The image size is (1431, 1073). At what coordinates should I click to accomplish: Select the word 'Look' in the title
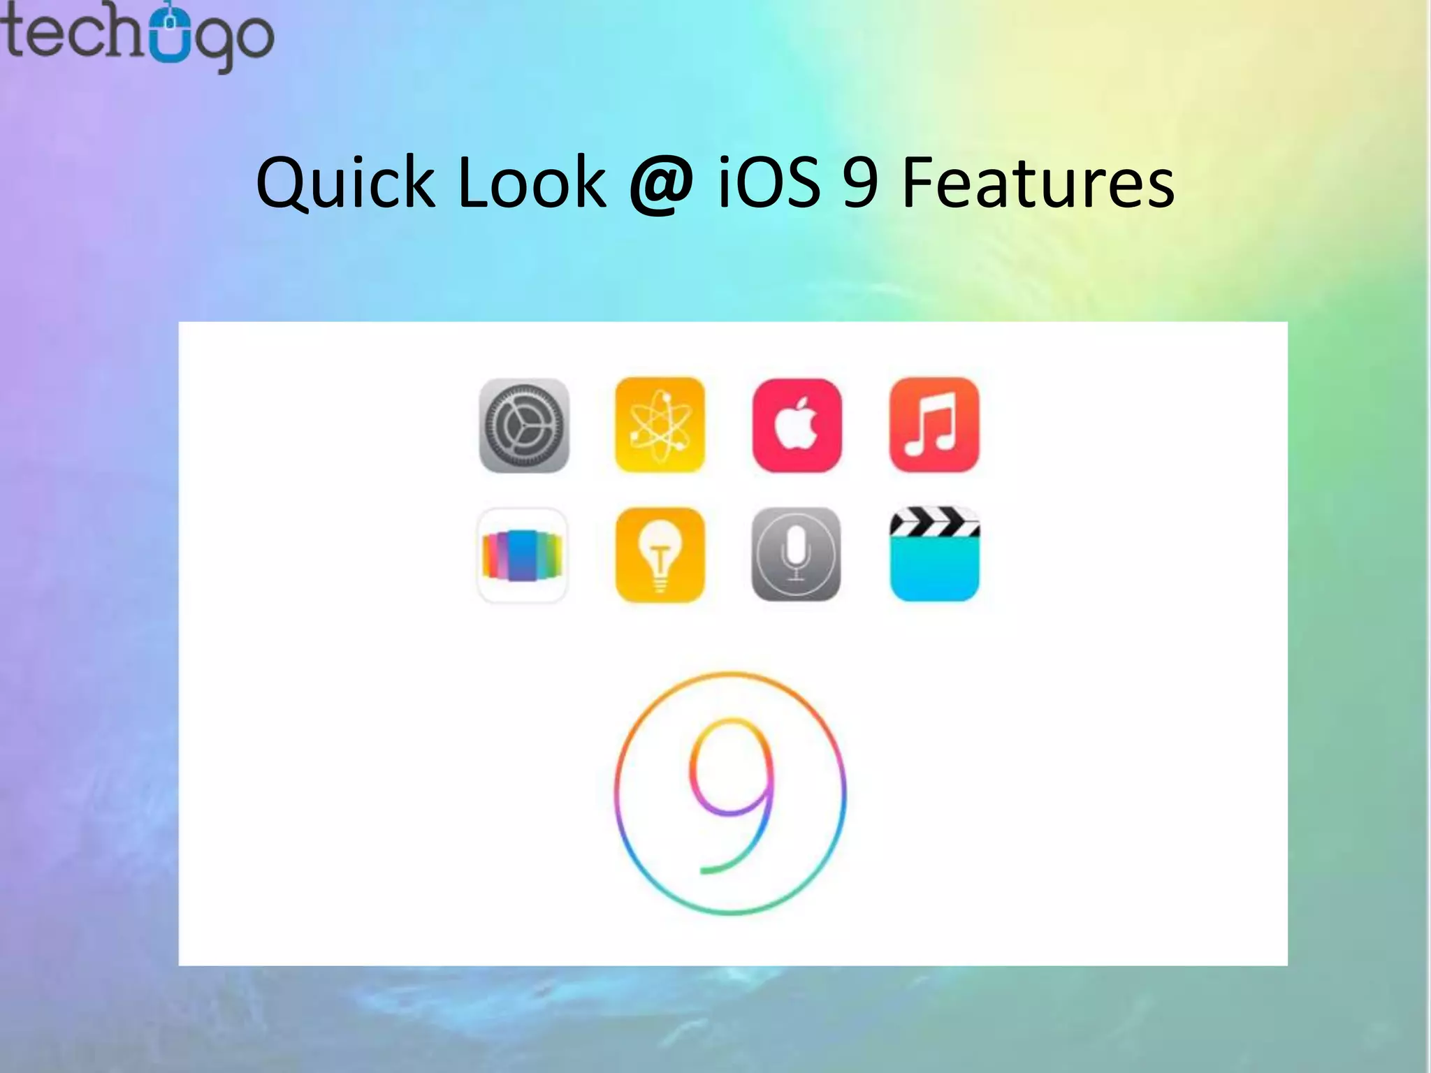pyautogui.click(x=532, y=183)
